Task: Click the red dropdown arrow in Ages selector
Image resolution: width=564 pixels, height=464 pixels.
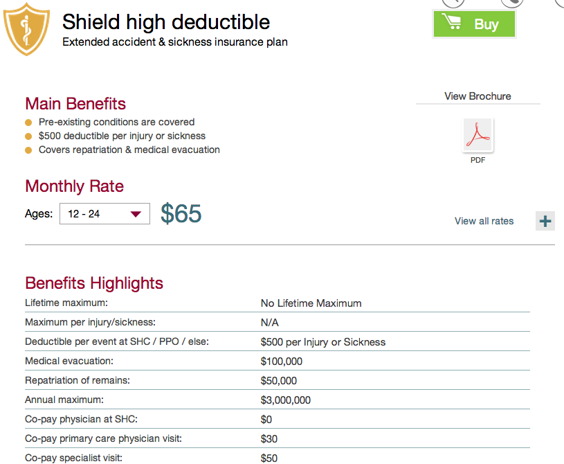Action: (x=136, y=214)
